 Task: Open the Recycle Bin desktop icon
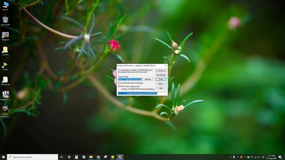pyautogui.click(x=5, y=21)
